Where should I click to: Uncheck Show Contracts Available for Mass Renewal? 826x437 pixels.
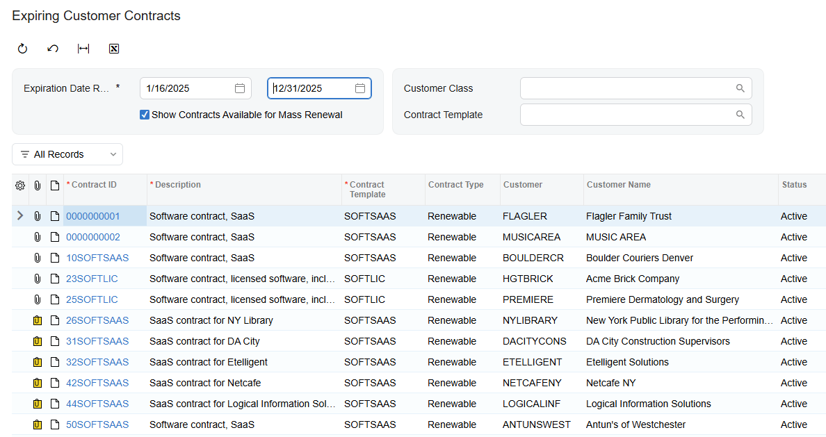coord(145,115)
